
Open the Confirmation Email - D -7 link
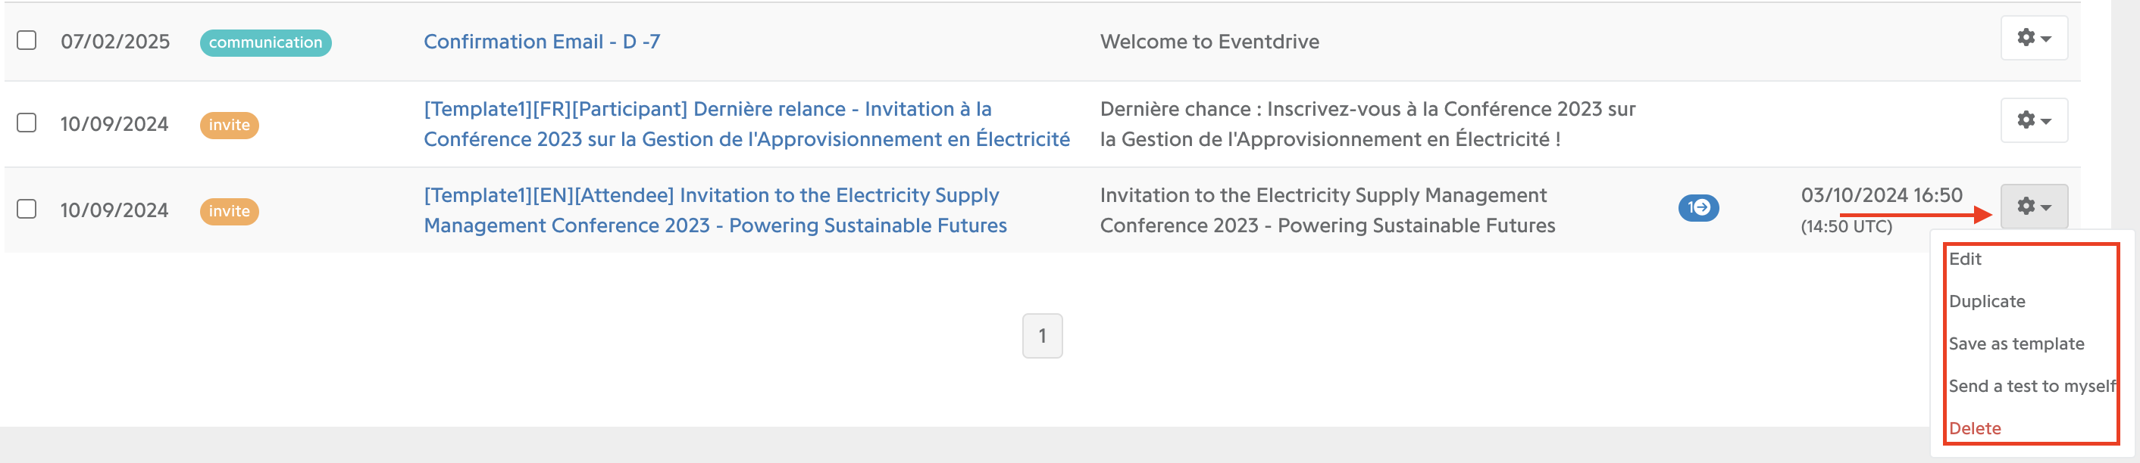click(x=542, y=42)
